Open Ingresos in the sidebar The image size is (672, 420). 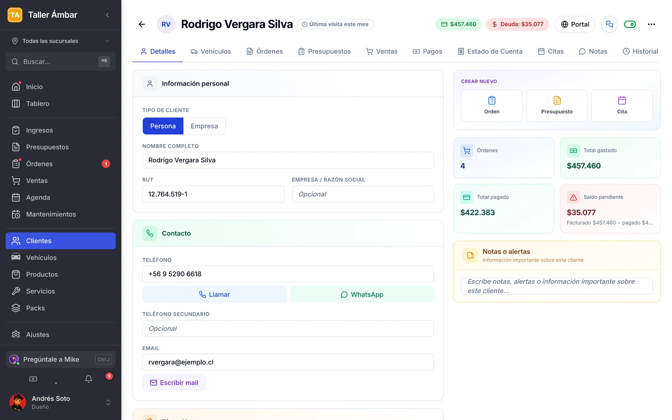(x=61, y=130)
